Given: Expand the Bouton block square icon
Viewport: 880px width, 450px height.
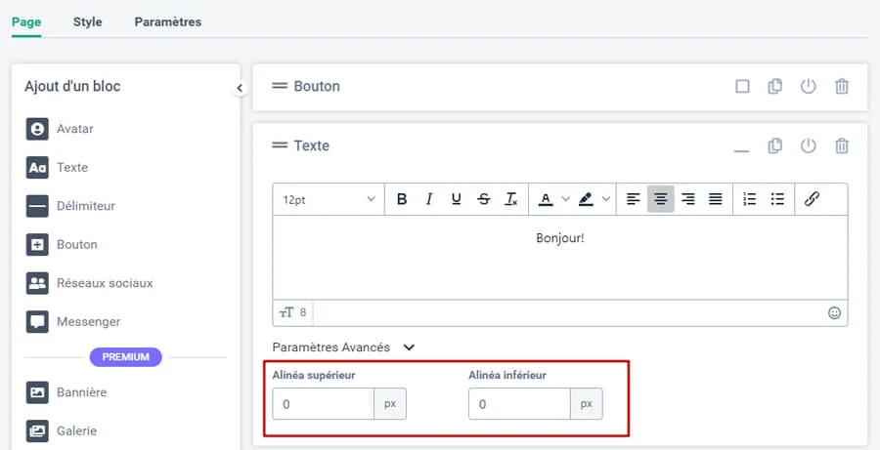Looking at the screenshot, I should tap(742, 86).
